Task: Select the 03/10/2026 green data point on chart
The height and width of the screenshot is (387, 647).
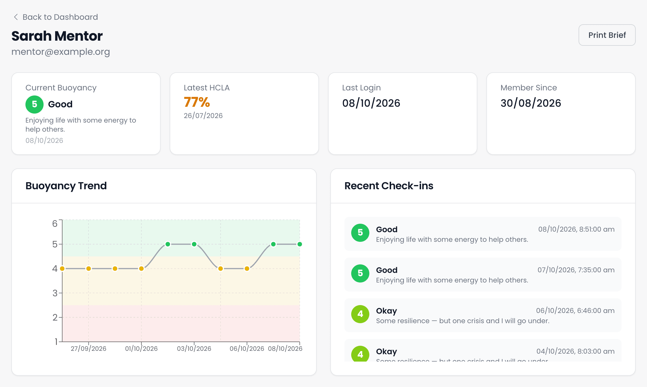Action: [x=194, y=244]
